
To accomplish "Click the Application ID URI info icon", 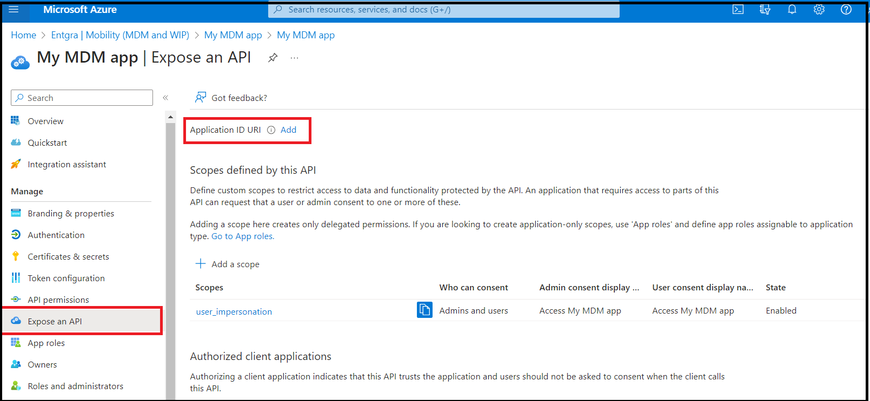I will pyautogui.click(x=271, y=130).
